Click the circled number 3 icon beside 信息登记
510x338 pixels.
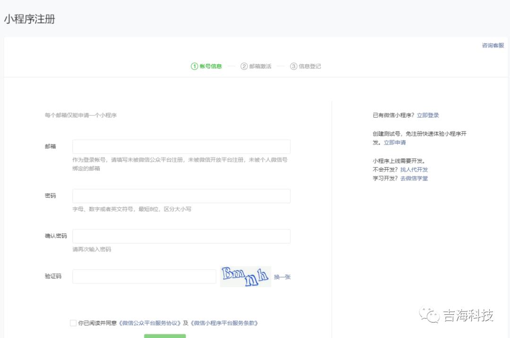point(294,66)
